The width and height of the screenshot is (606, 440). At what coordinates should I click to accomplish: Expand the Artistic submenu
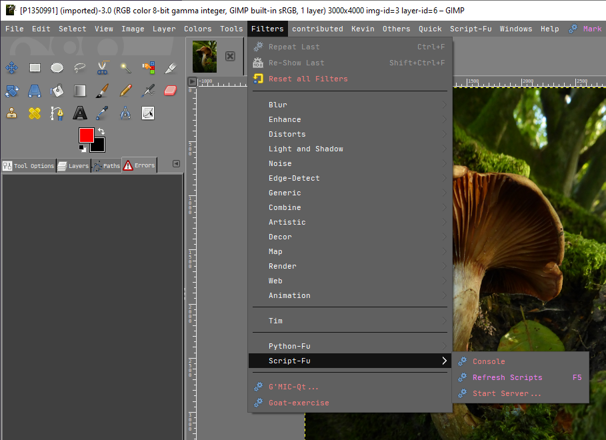350,222
